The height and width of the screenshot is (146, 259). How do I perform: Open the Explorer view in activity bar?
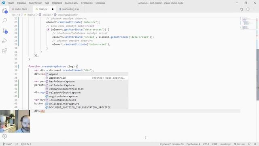pyautogui.click(x=4, y=11)
